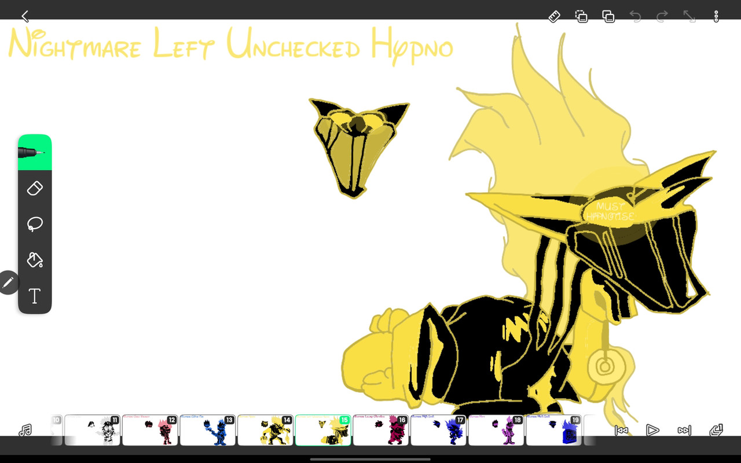Jump to the first frame
741x463 pixels.
click(x=621, y=430)
